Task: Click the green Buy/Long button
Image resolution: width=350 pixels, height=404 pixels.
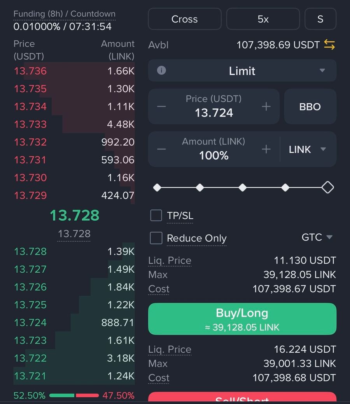Action: 242,319
